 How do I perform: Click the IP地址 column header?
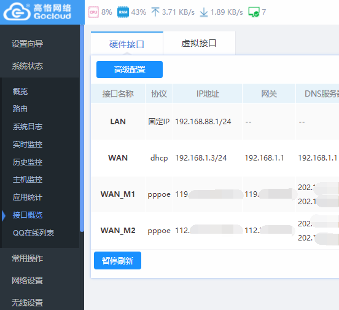tap(208, 93)
